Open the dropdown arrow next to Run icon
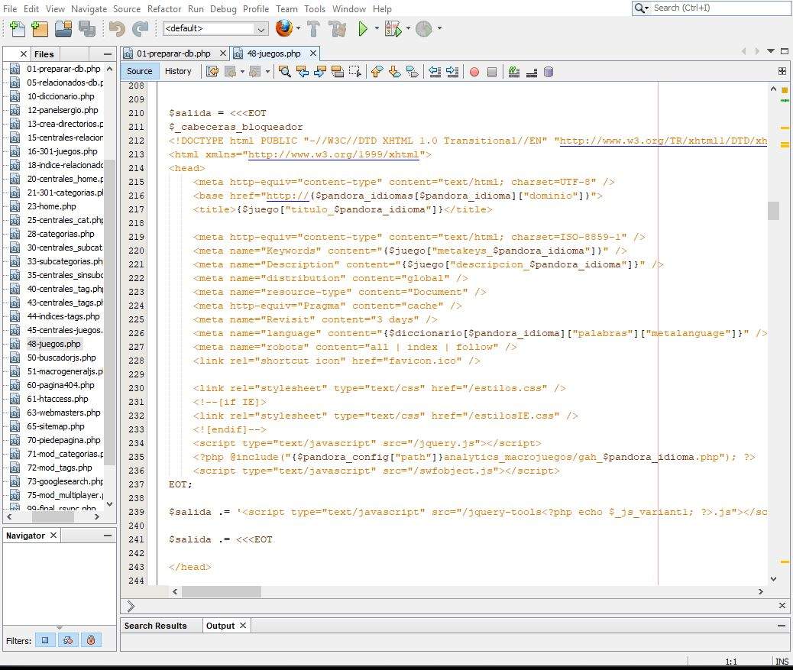This screenshot has height=670, width=793. pos(377,28)
